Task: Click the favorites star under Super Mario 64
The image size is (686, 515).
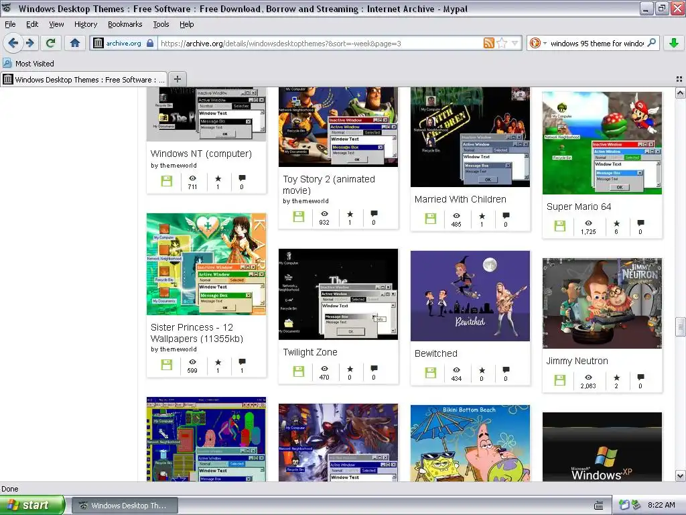Action: [x=616, y=223]
